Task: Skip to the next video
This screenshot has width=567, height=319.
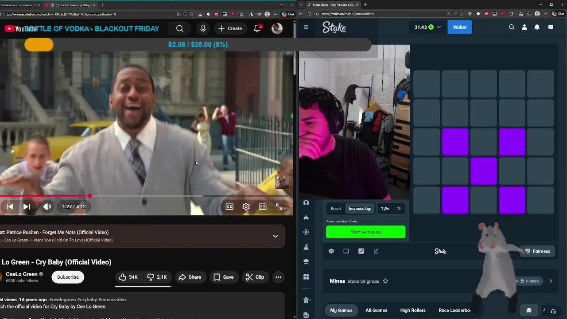Action: click(27, 206)
